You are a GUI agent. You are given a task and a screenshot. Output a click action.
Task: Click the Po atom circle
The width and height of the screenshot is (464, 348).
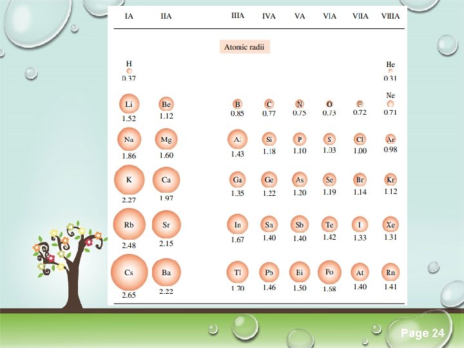point(329,272)
